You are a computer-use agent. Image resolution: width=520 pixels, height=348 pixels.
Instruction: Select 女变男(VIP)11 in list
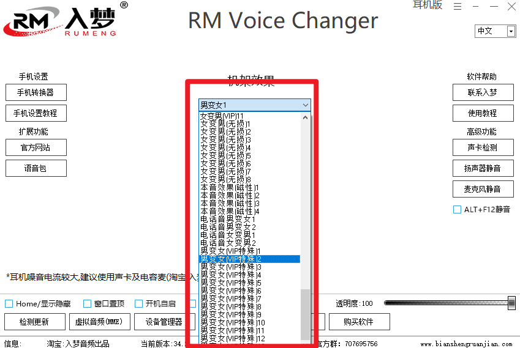click(x=250, y=116)
